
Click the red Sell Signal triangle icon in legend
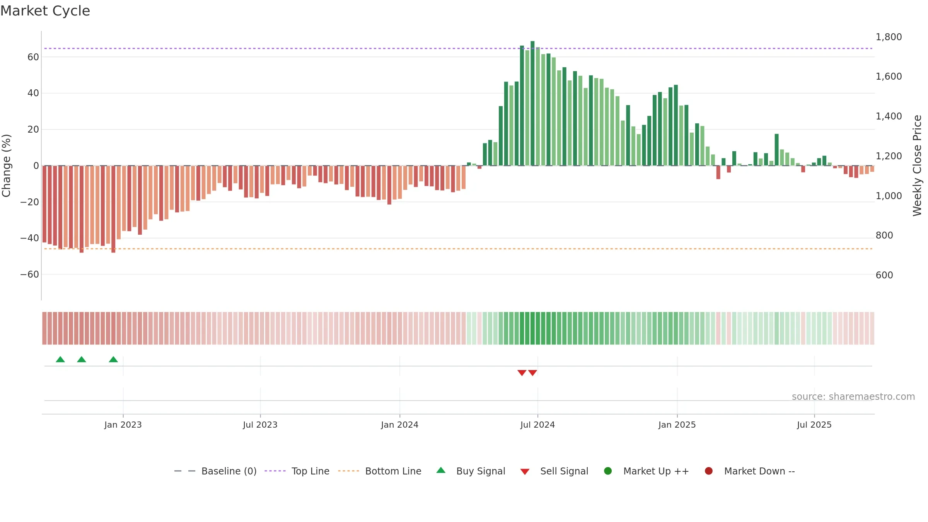[525, 472]
